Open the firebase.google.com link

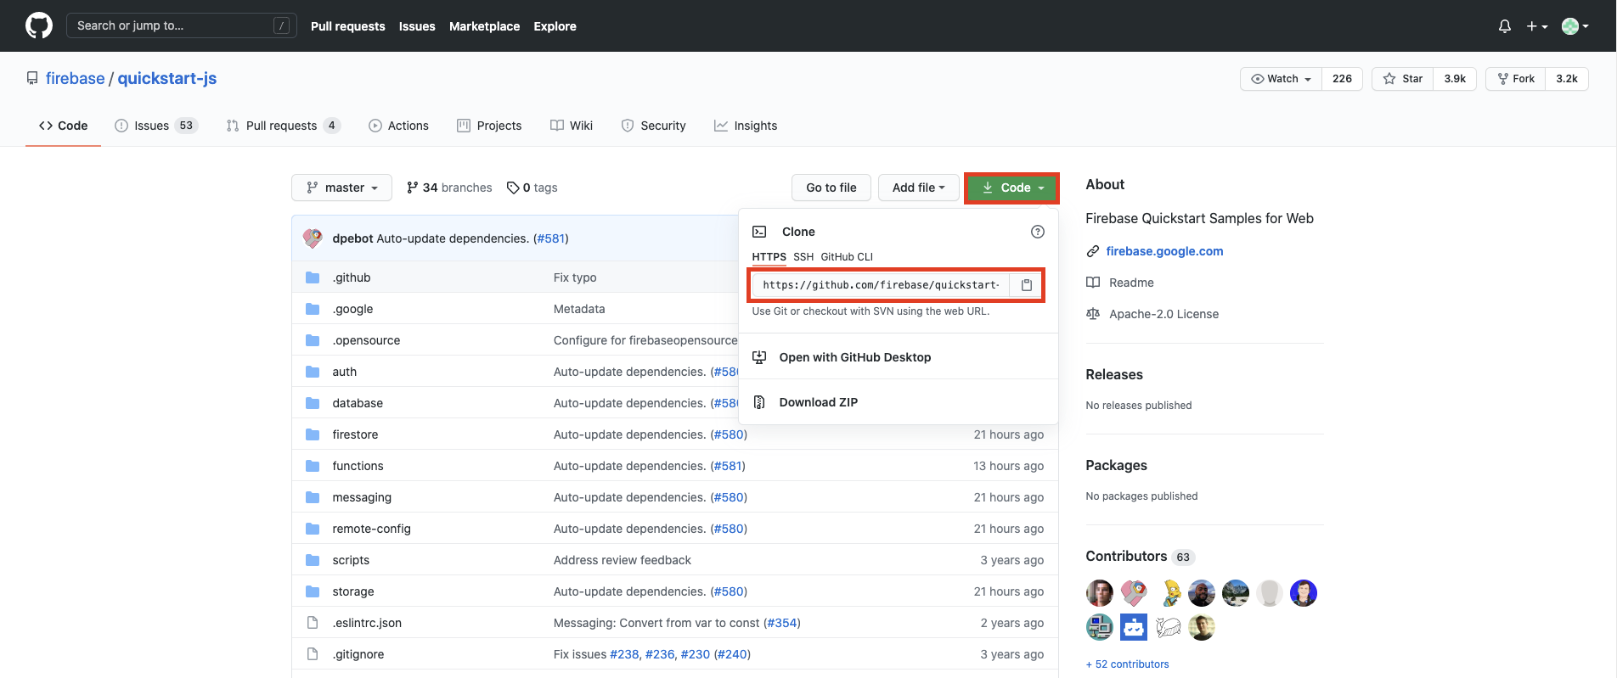coord(1164,251)
